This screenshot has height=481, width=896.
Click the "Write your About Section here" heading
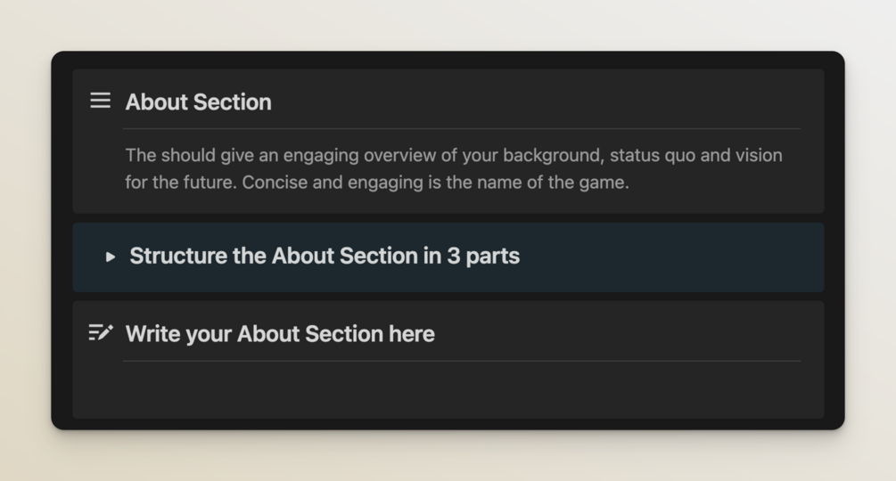pos(280,334)
